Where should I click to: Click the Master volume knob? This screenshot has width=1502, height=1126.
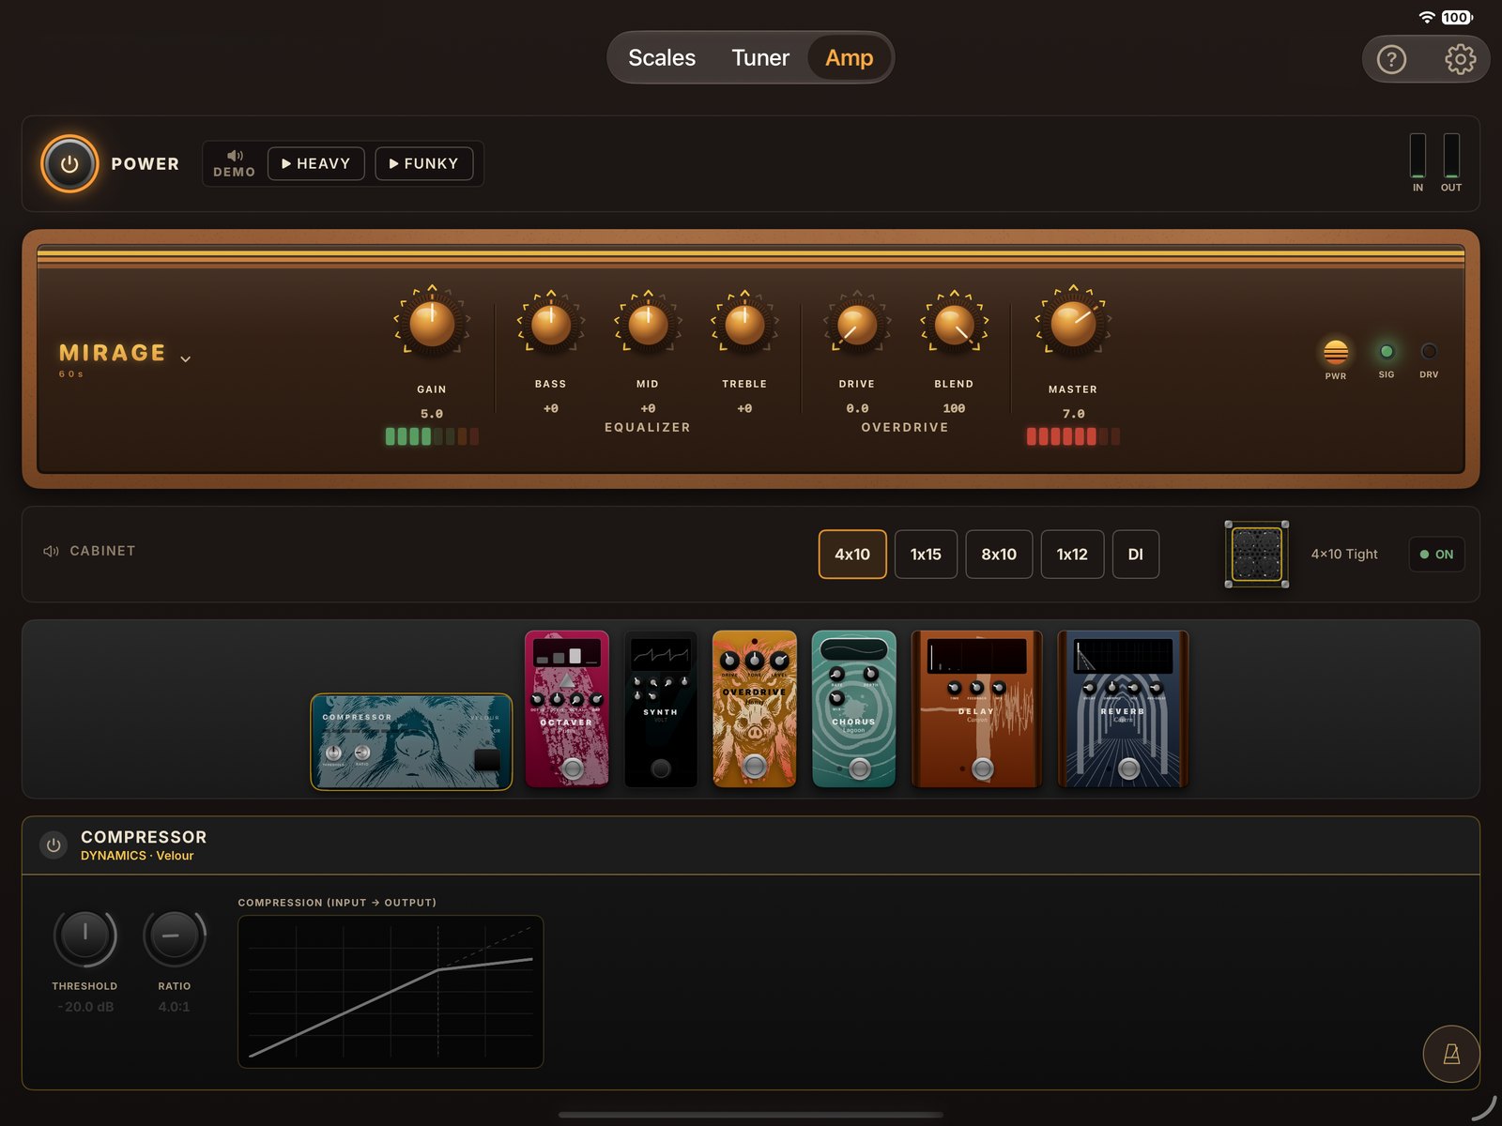click(1073, 324)
